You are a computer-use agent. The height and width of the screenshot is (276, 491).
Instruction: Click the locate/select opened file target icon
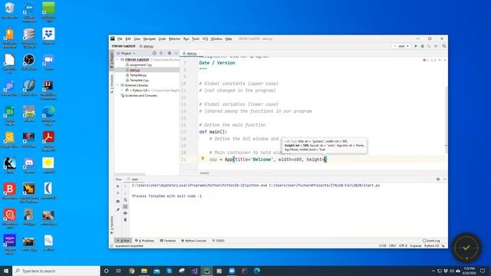pos(154,53)
